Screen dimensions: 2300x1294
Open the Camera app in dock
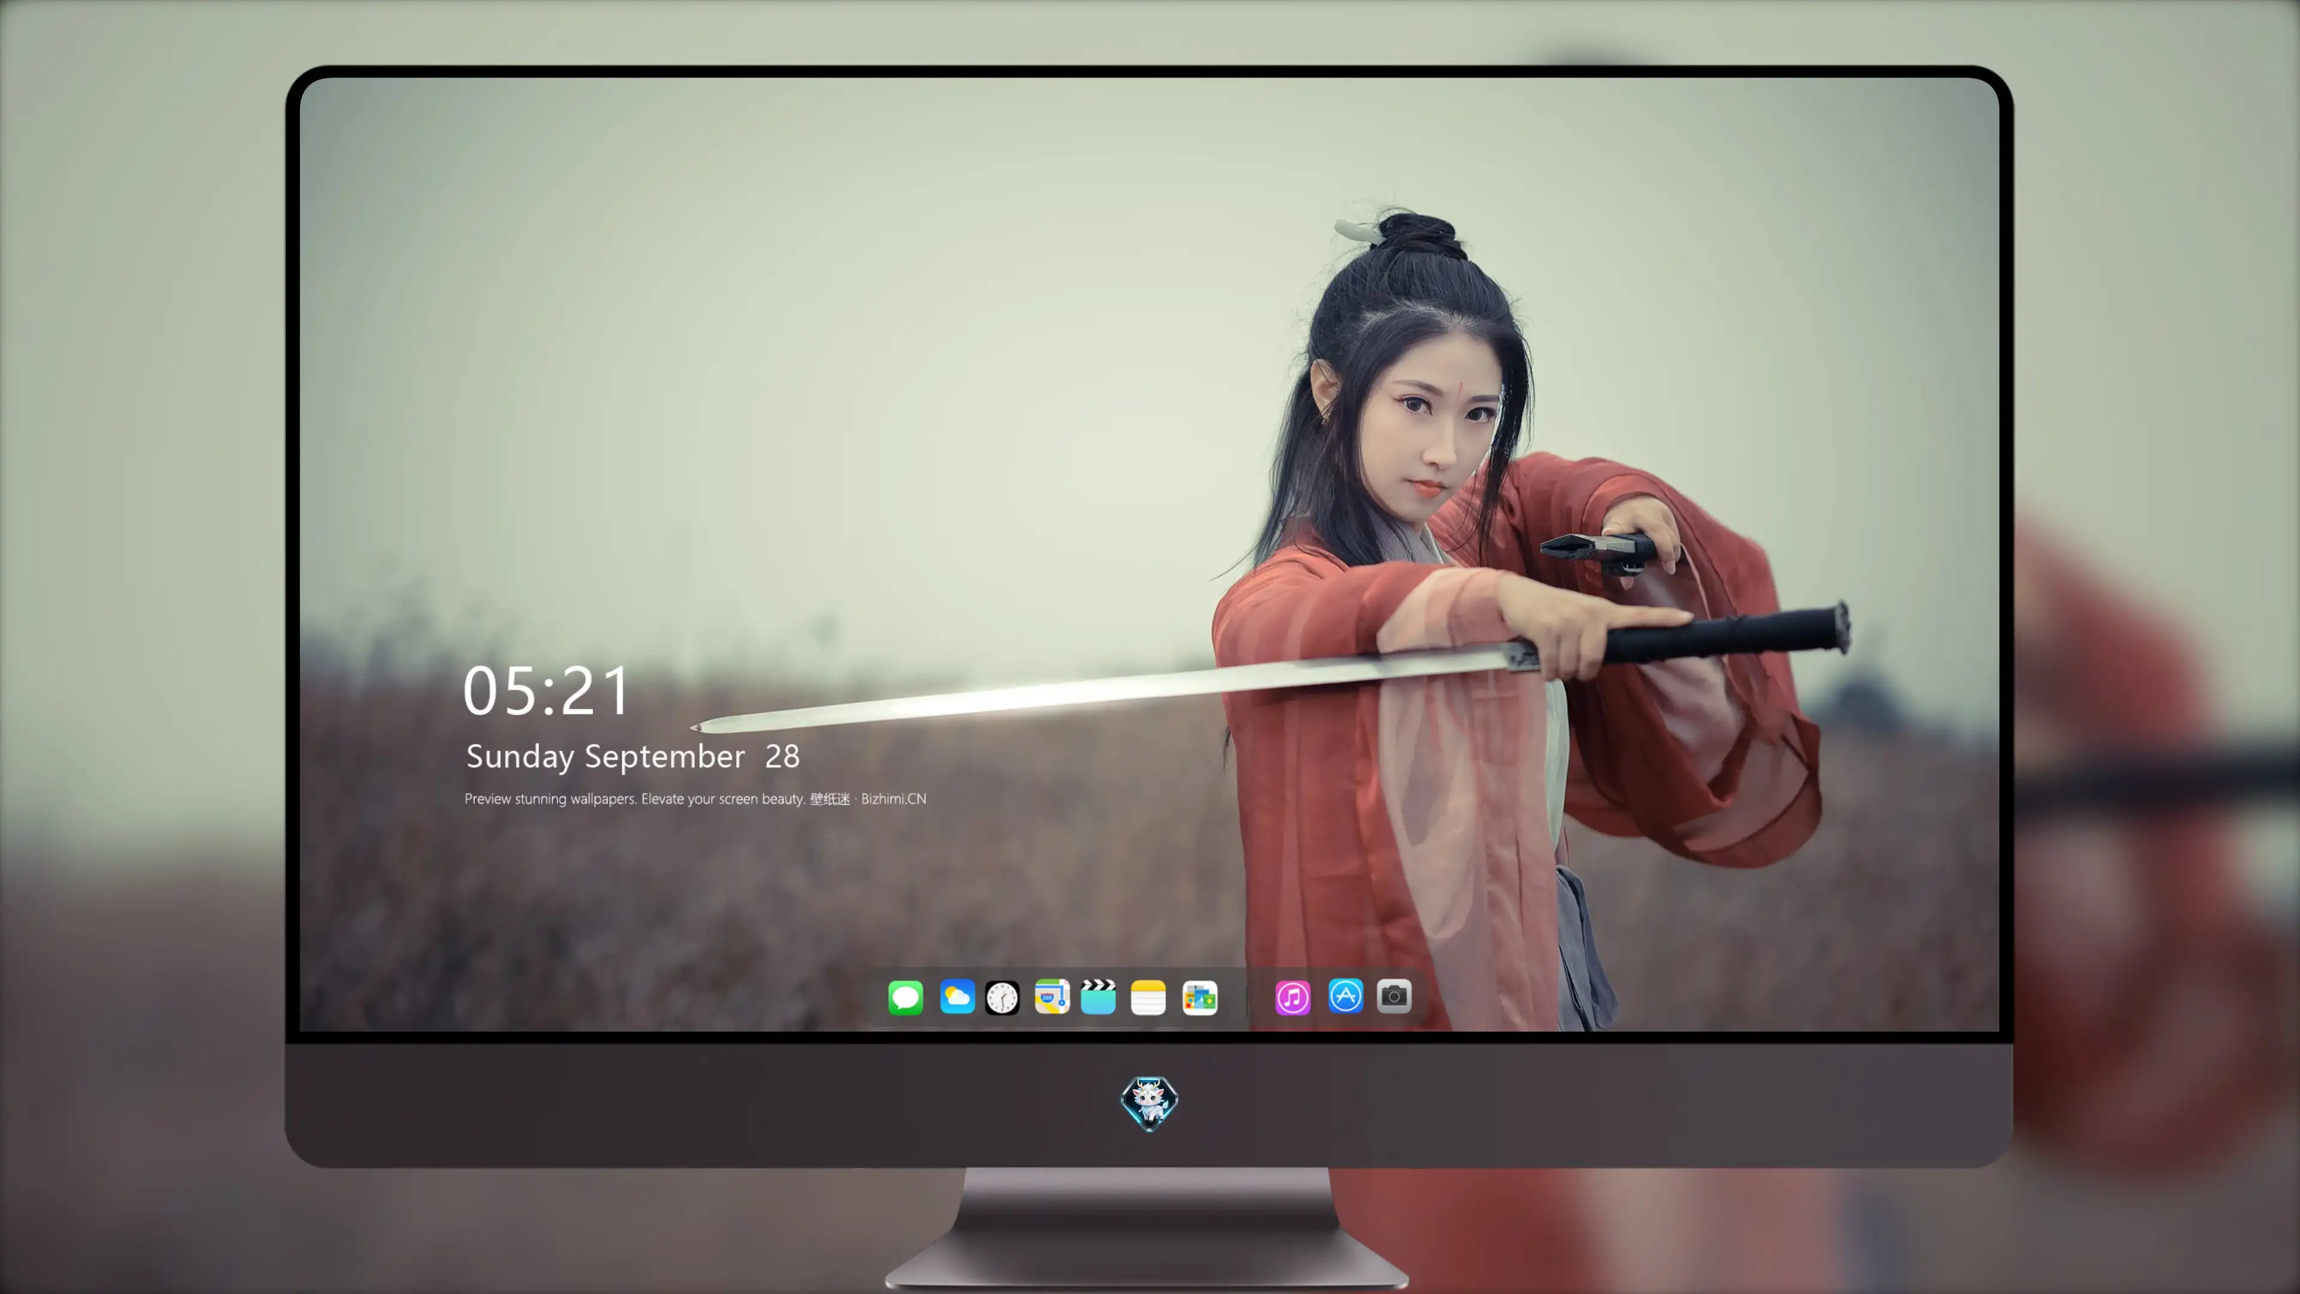point(1394,996)
